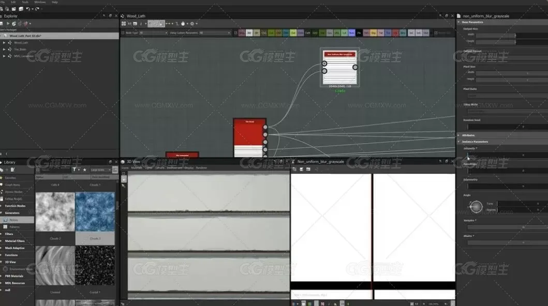Click the Samples slider
The width and height of the screenshot is (548, 306).
[x=508, y=227]
